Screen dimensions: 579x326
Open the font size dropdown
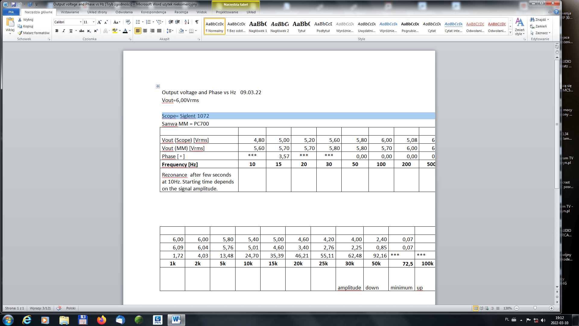point(93,22)
